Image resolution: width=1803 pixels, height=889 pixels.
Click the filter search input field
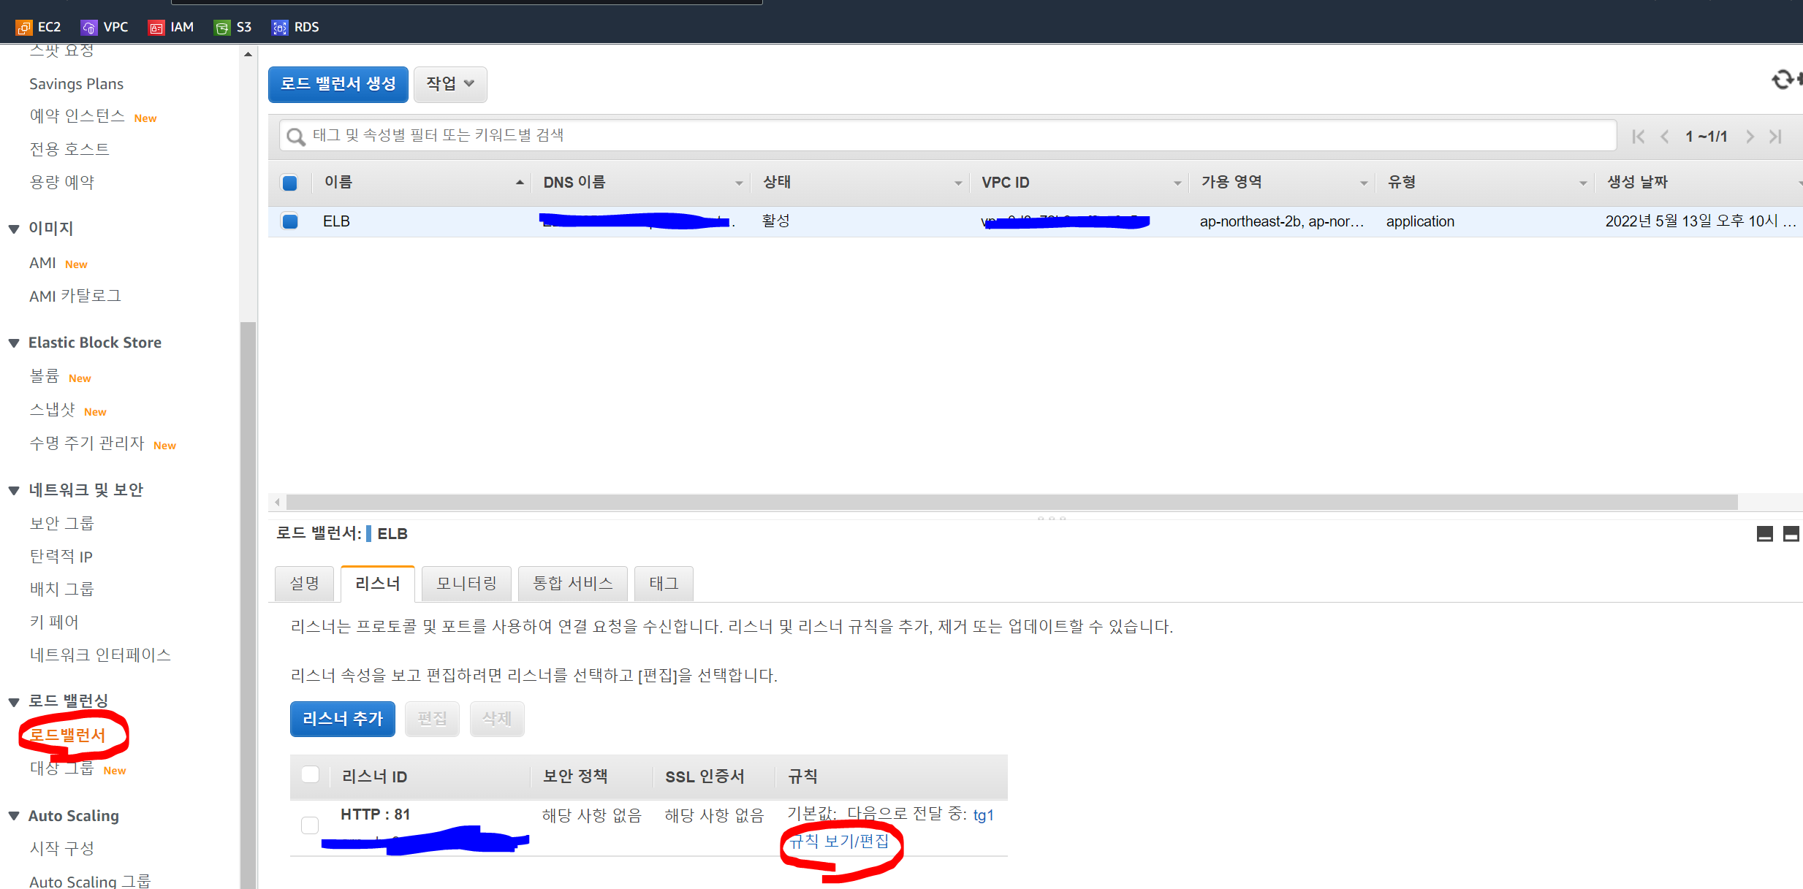point(950,136)
